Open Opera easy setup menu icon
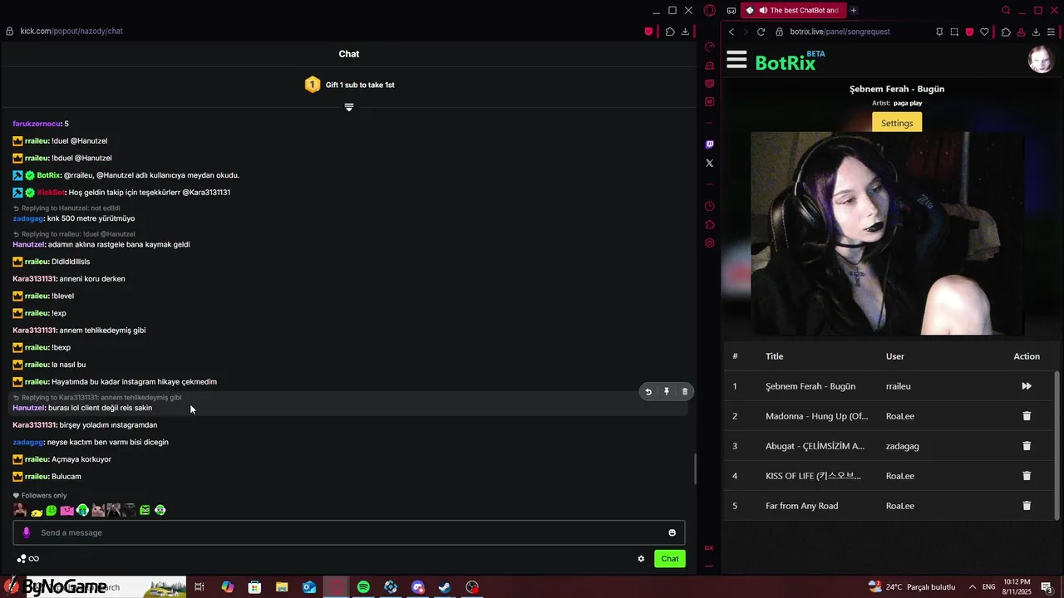Image resolution: width=1064 pixels, height=598 pixels. click(x=1052, y=32)
